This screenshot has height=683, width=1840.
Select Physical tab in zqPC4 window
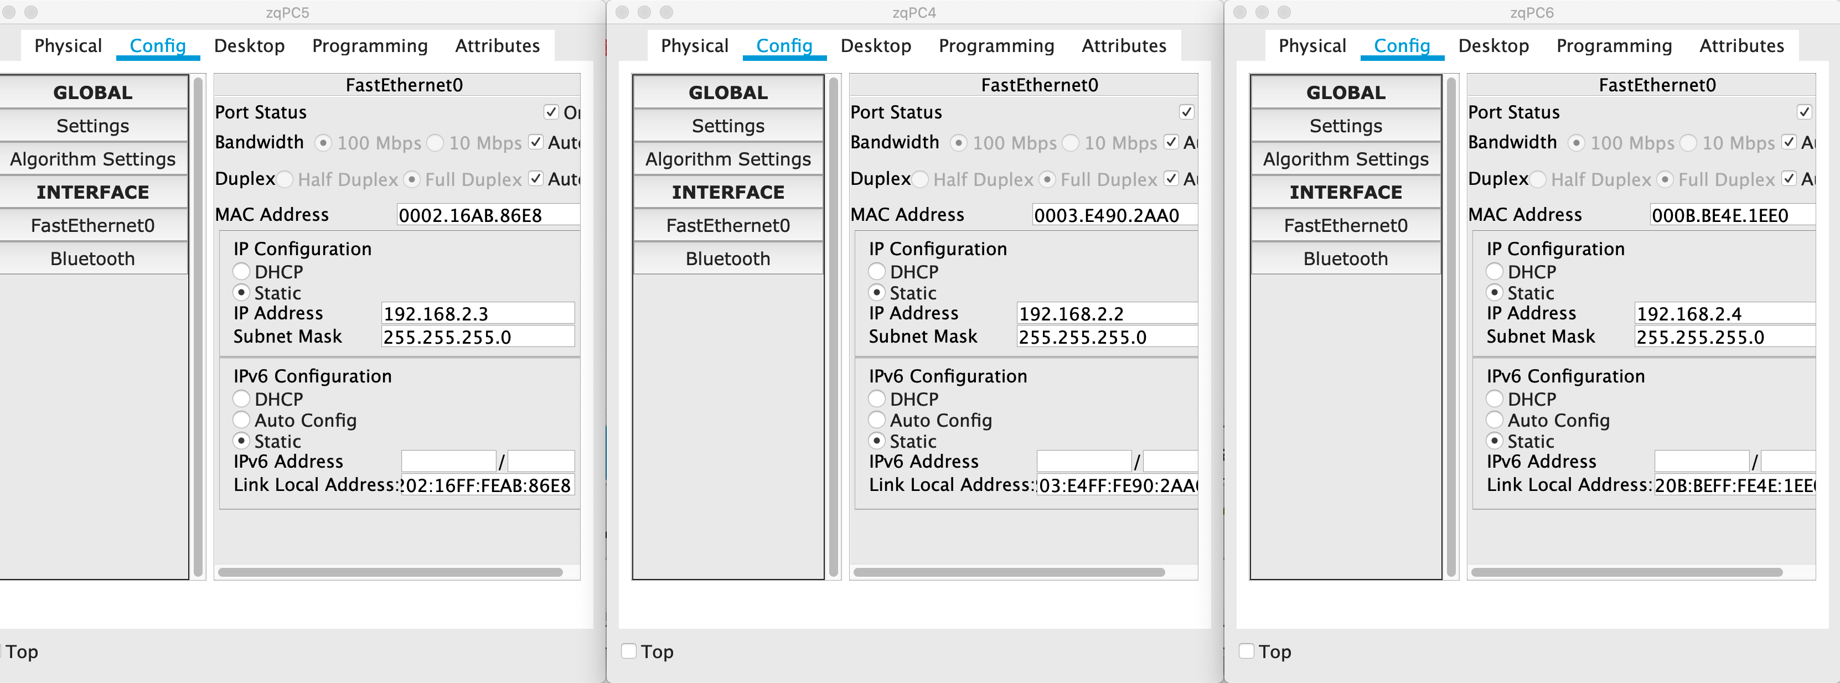point(694,46)
